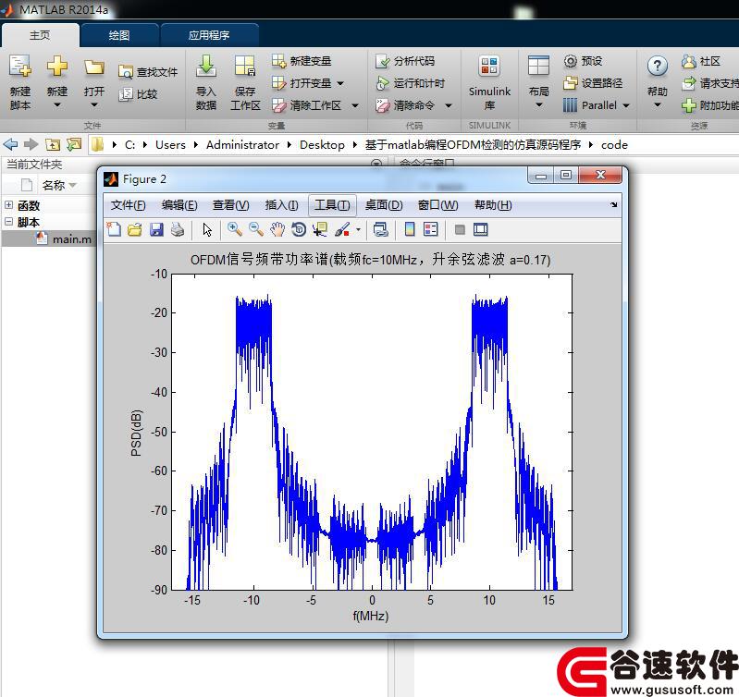Open the Simulink Library icon
Screen dimensions: 739x697
489,67
